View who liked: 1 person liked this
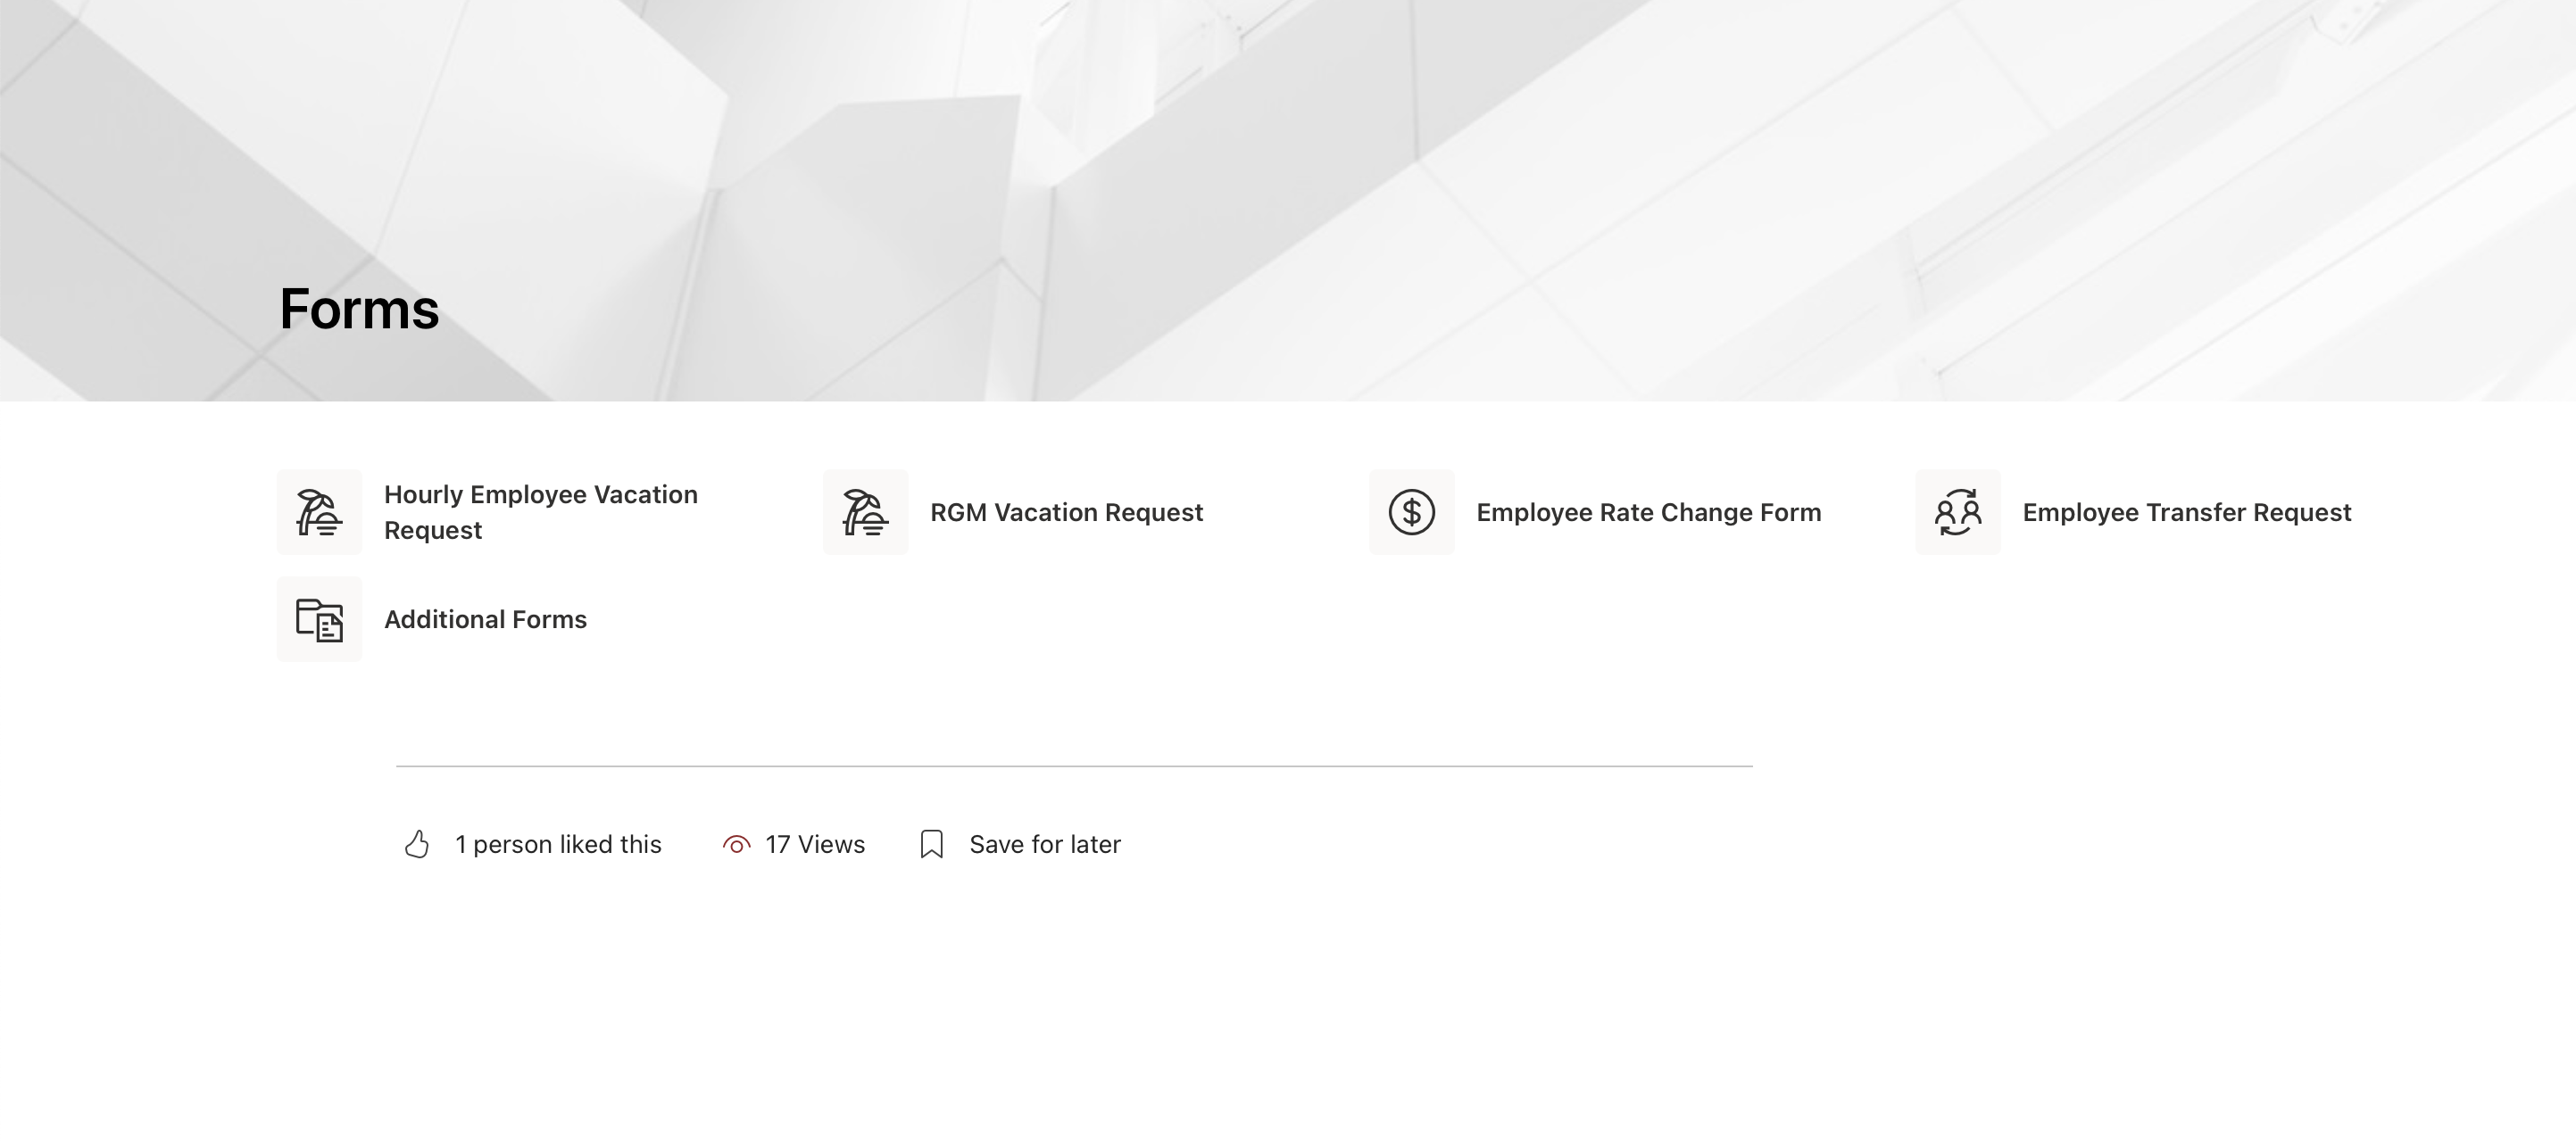Image resolution: width=2576 pixels, height=1142 pixels. 558,844
